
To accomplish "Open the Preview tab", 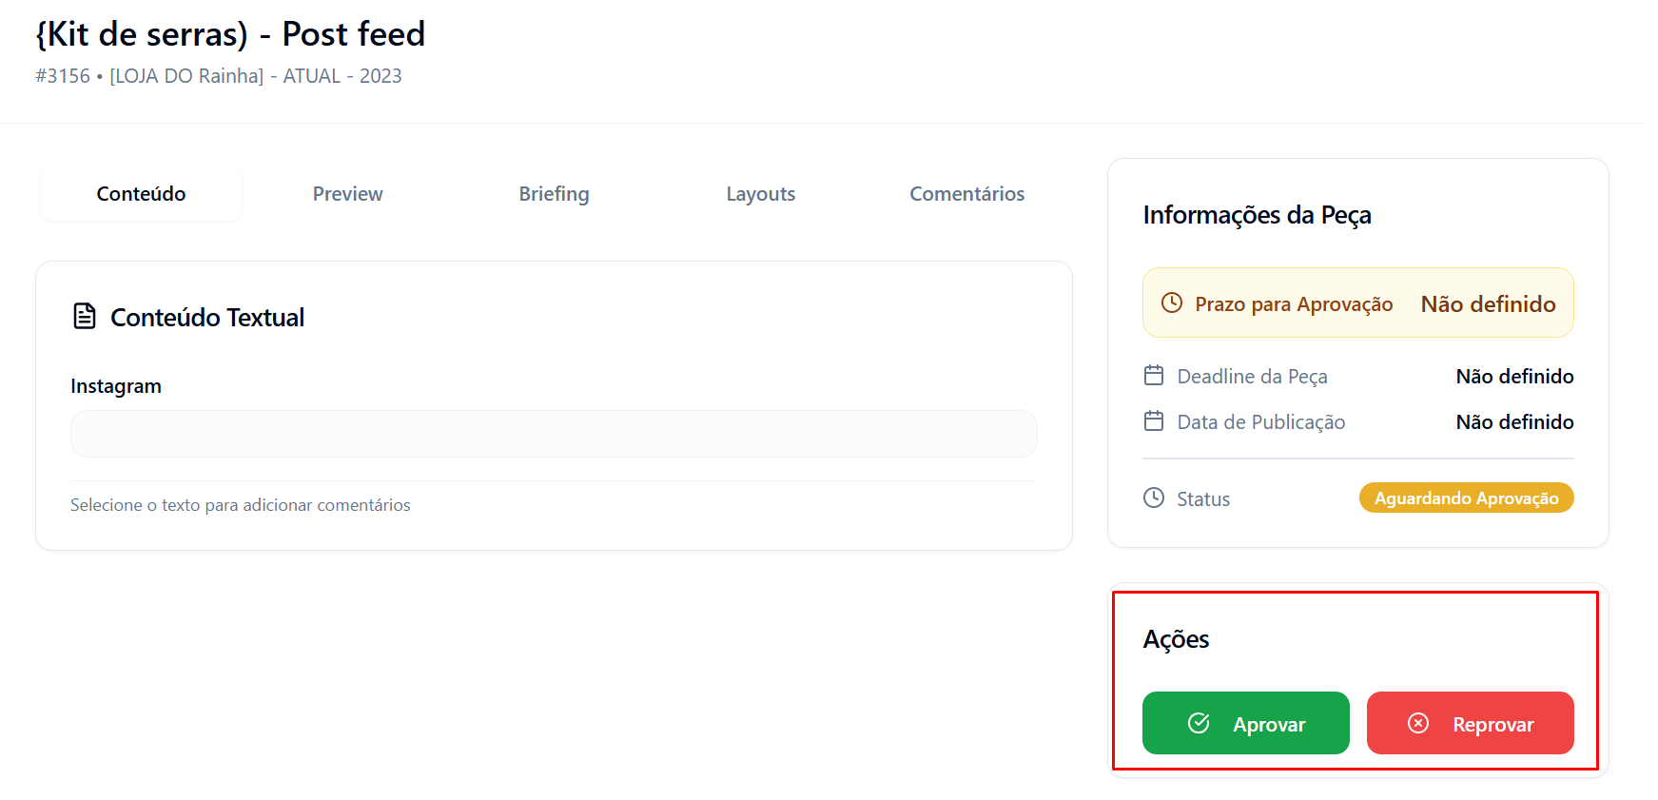I will [x=347, y=194].
